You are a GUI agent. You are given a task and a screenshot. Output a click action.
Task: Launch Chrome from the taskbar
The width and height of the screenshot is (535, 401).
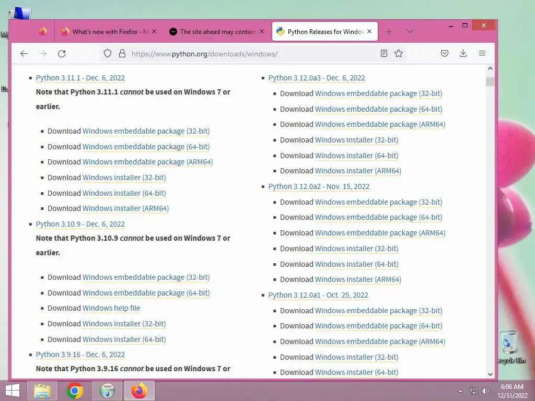[75, 391]
